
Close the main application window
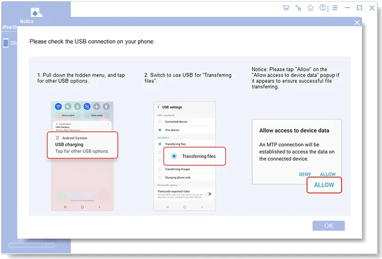(x=372, y=8)
